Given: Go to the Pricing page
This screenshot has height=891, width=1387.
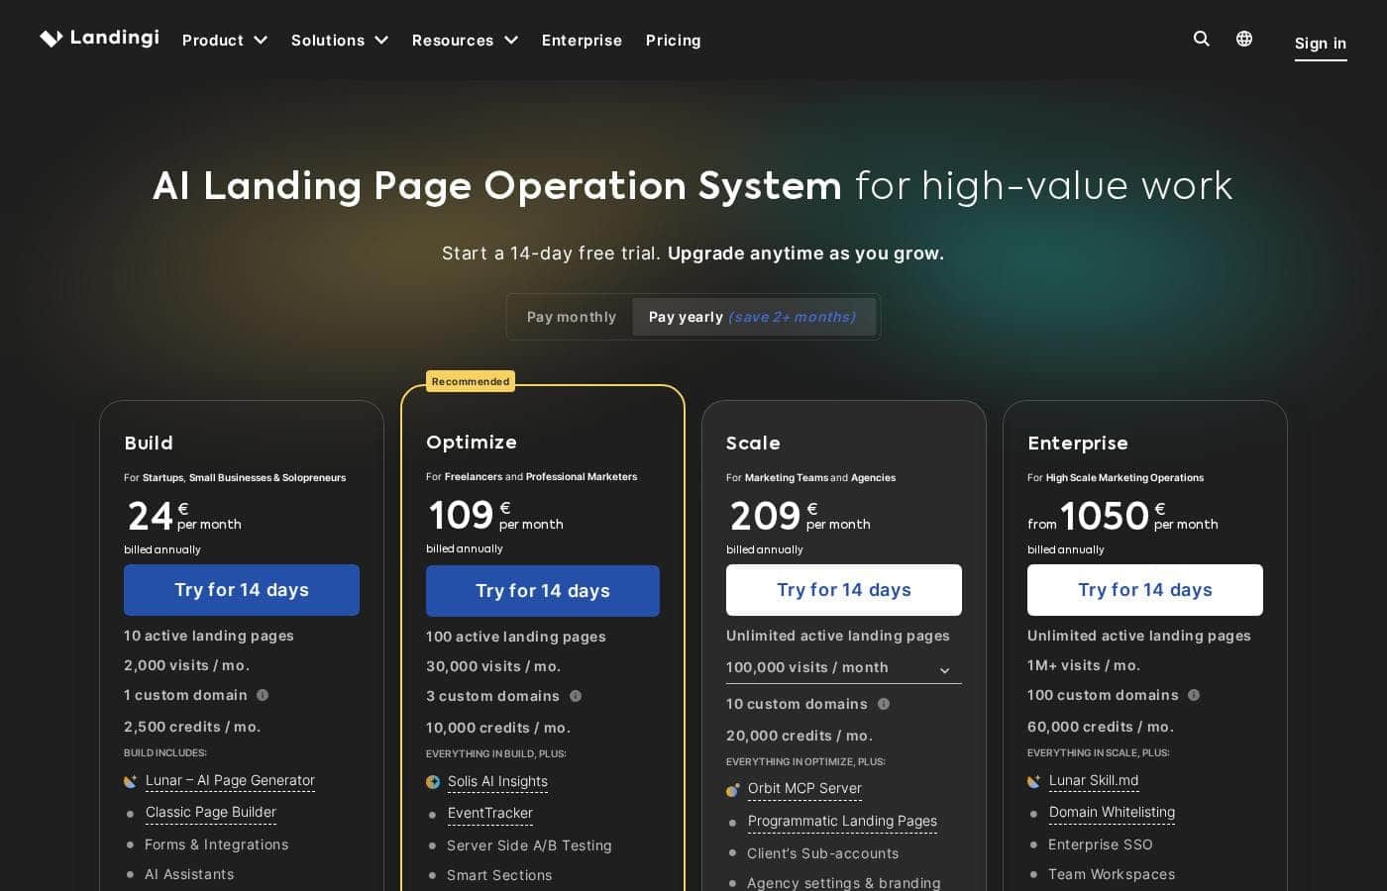Looking at the screenshot, I should tap(673, 41).
